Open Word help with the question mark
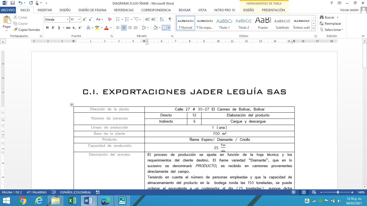The width and height of the screenshot is (367, 206). [332, 3]
